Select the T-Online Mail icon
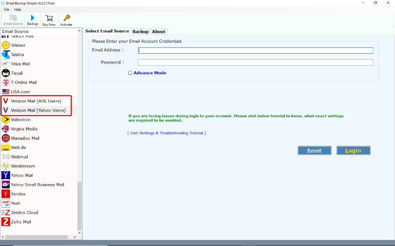This screenshot has width=395, height=246. (5, 82)
